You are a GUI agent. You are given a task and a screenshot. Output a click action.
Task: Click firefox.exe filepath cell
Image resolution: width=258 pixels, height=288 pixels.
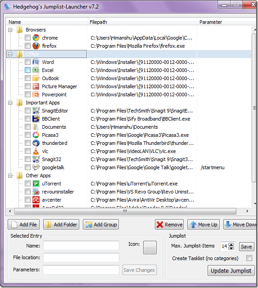click(138, 46)
